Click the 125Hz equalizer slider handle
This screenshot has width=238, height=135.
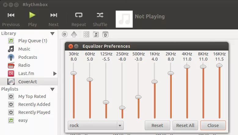click(106, 102)
